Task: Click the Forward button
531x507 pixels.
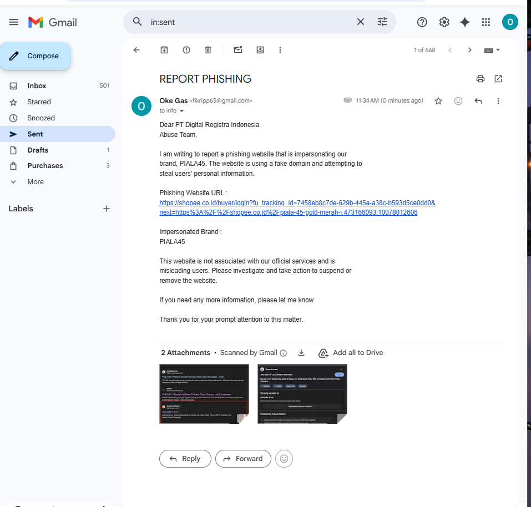Action: (243, 459)
